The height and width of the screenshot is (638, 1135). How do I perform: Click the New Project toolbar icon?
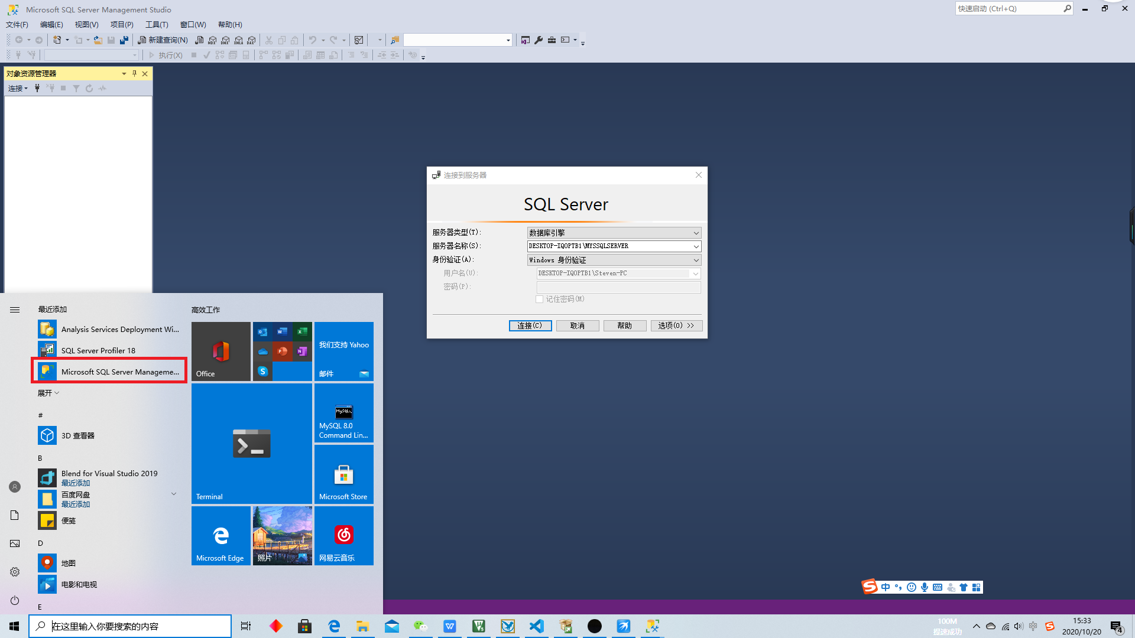pos(57,40)
